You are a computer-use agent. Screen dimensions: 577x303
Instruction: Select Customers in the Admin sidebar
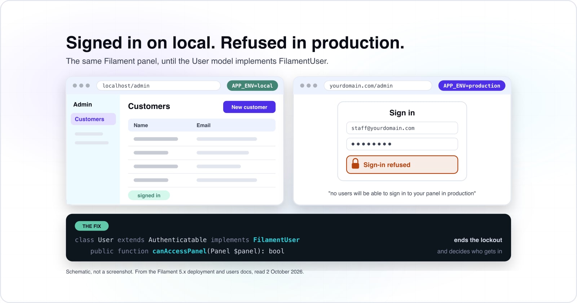[93, 119]
